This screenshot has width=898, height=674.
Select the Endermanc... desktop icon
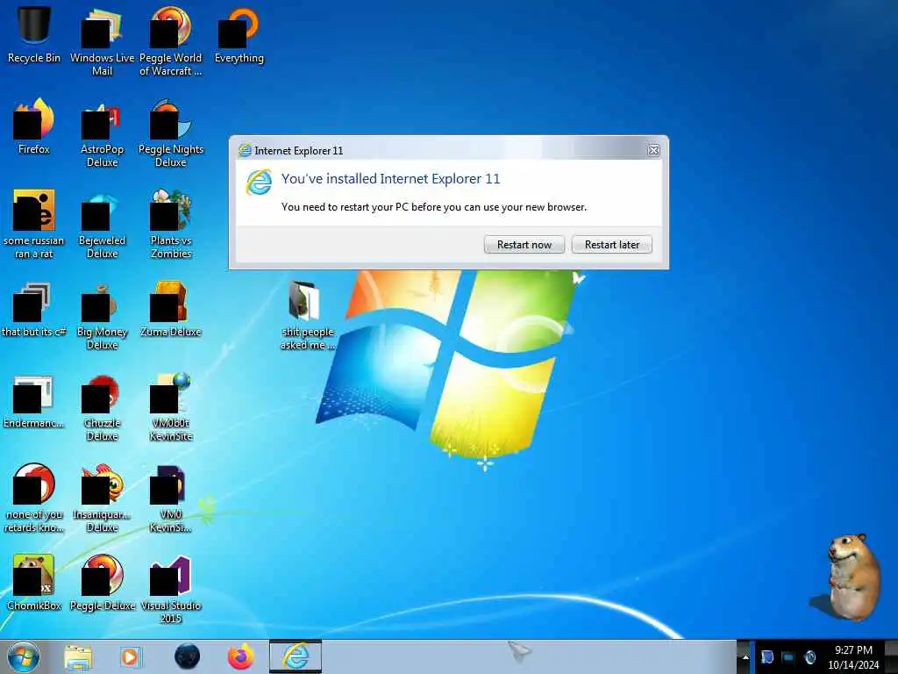[x=34, y=401]
